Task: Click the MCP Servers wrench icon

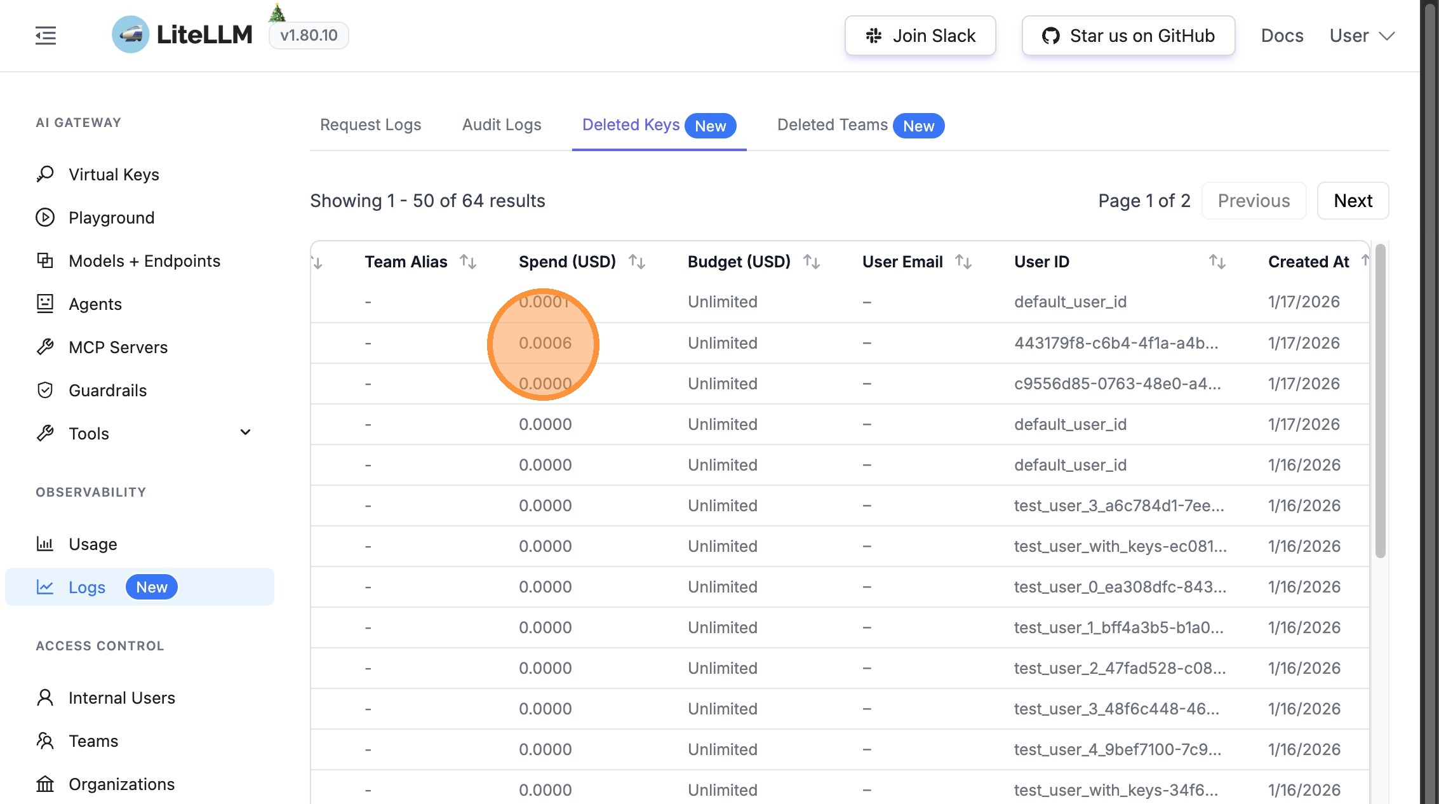Action: coord(45,347)
